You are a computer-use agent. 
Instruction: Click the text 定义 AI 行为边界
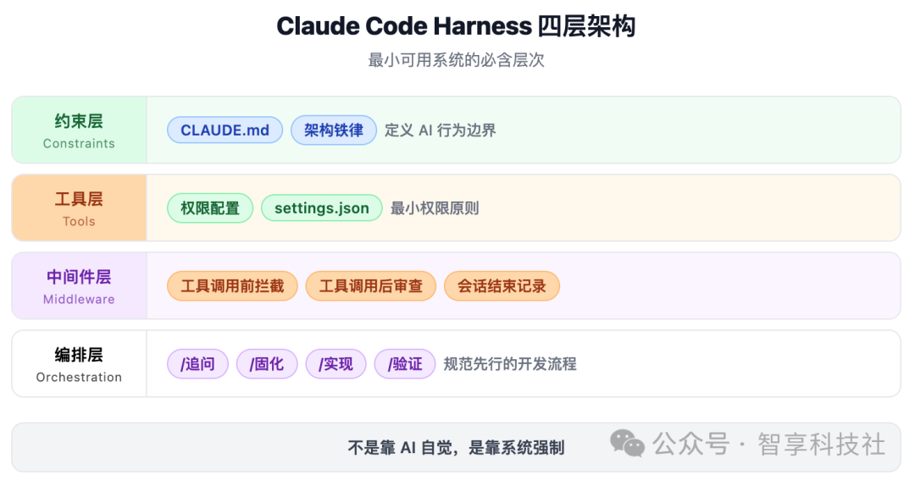click(x=440, y=130)
